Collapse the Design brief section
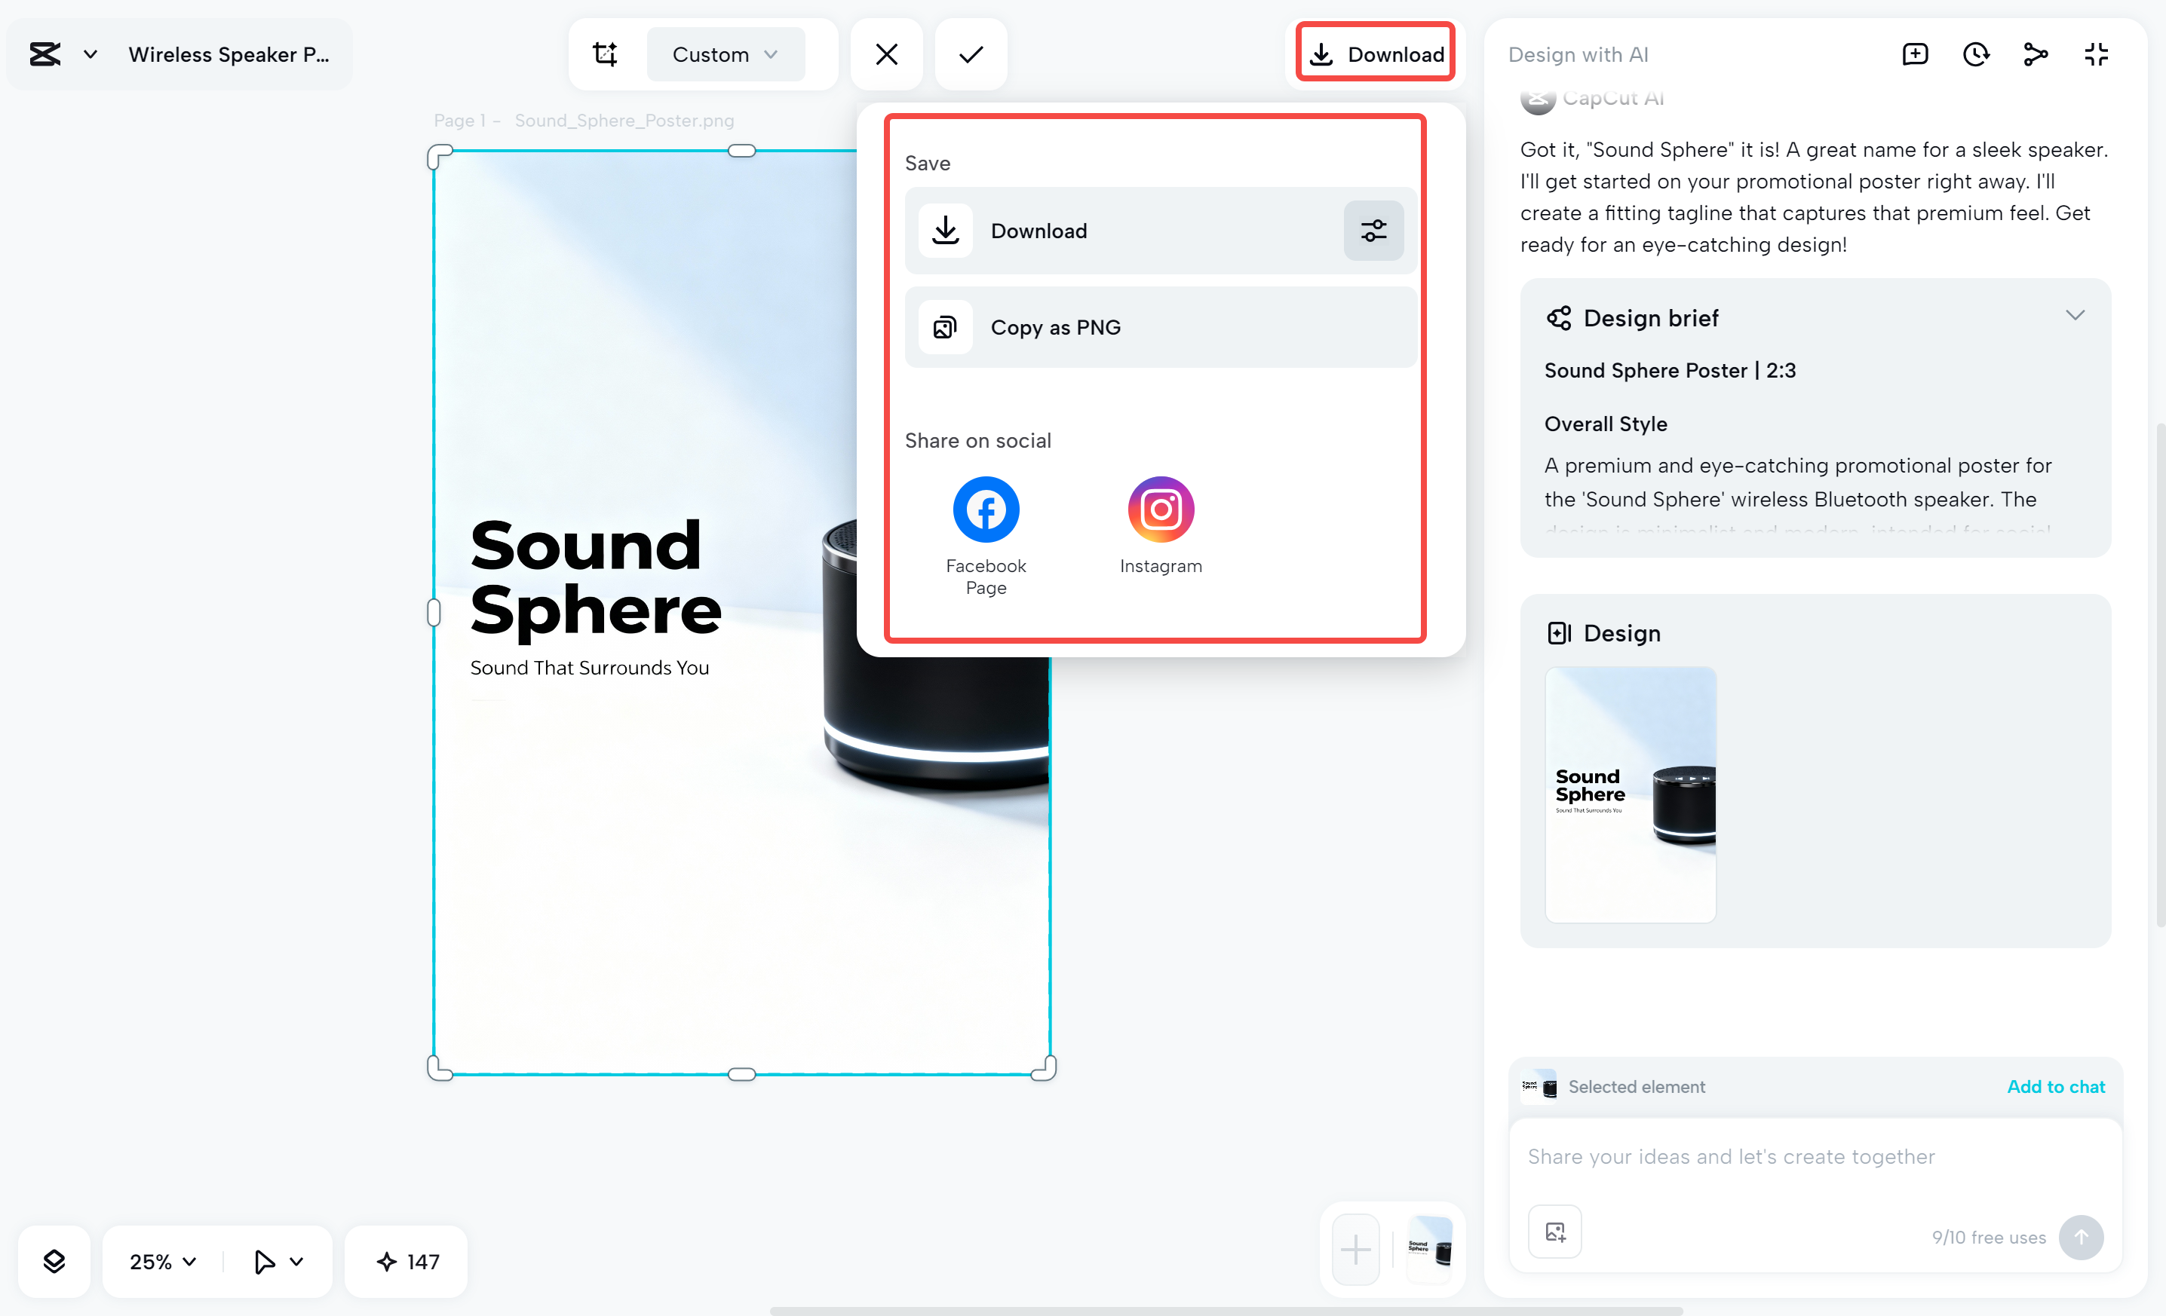Screen dimensions: 2166x1316 pyautogui.click(x=2075, y=315)
